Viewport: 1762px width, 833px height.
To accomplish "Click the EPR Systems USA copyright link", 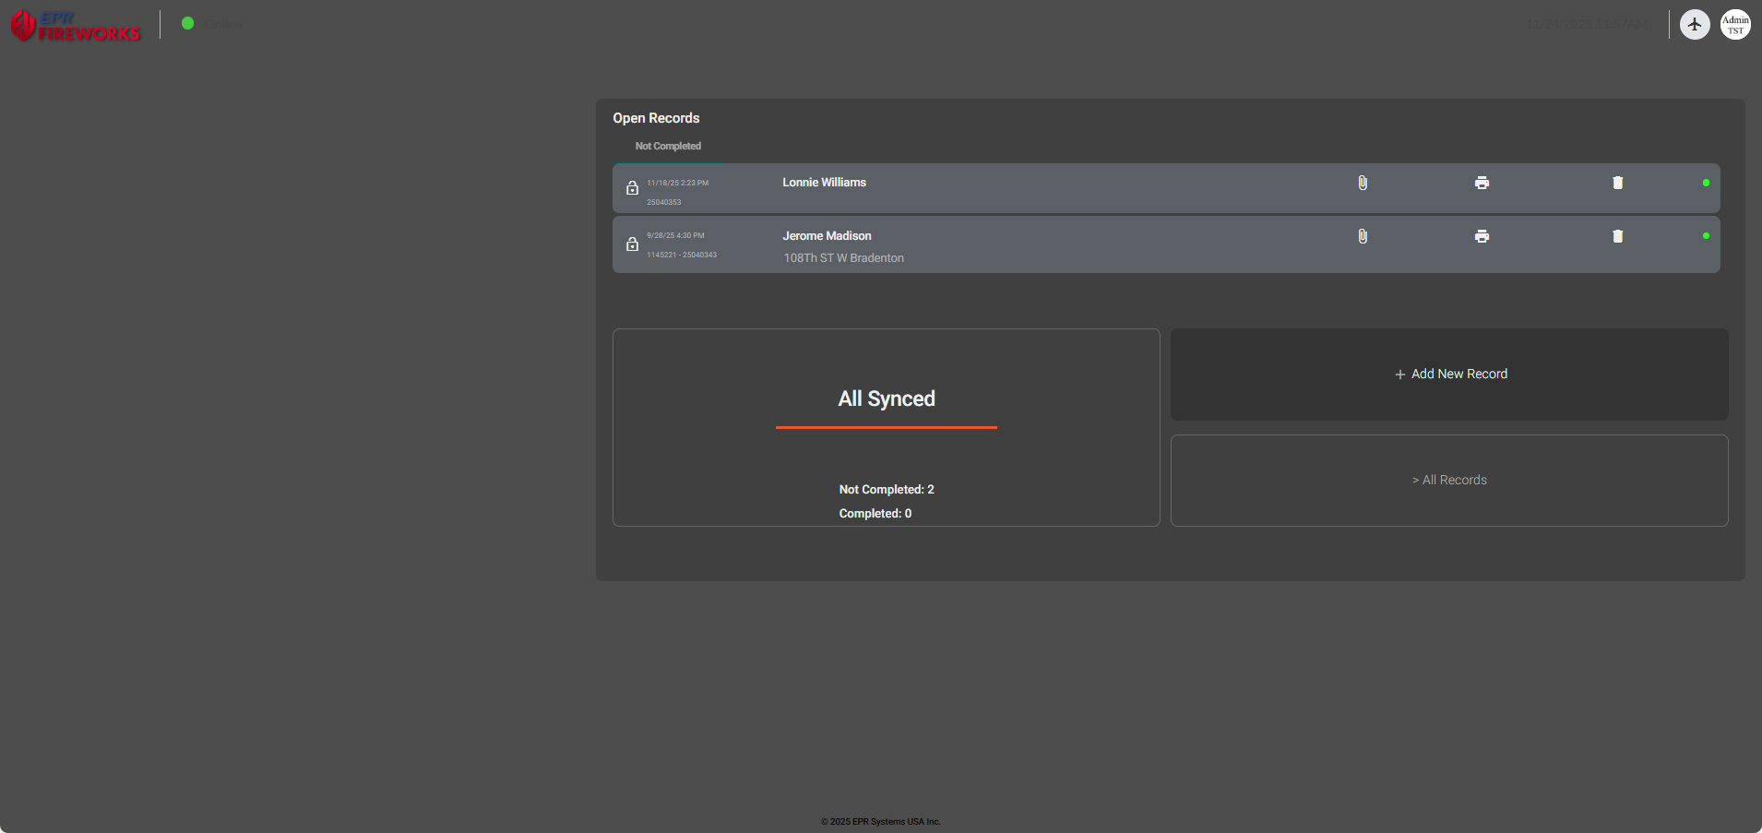I will click(x=880, y=821).
